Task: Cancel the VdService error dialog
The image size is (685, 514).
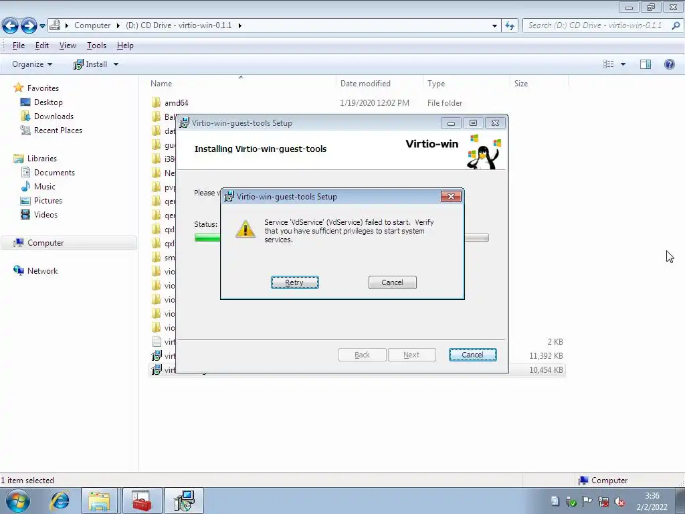Action: point(392,282)
